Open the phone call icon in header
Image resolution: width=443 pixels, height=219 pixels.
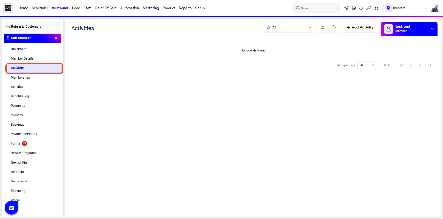coord(346,8)
